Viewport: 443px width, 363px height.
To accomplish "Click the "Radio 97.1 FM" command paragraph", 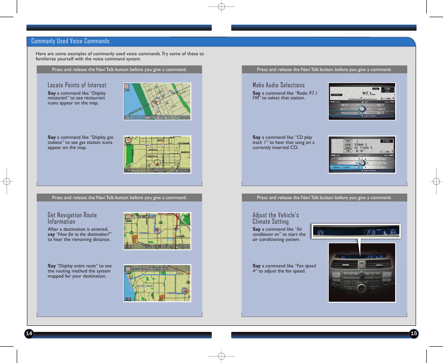I will tap(285, 96).
